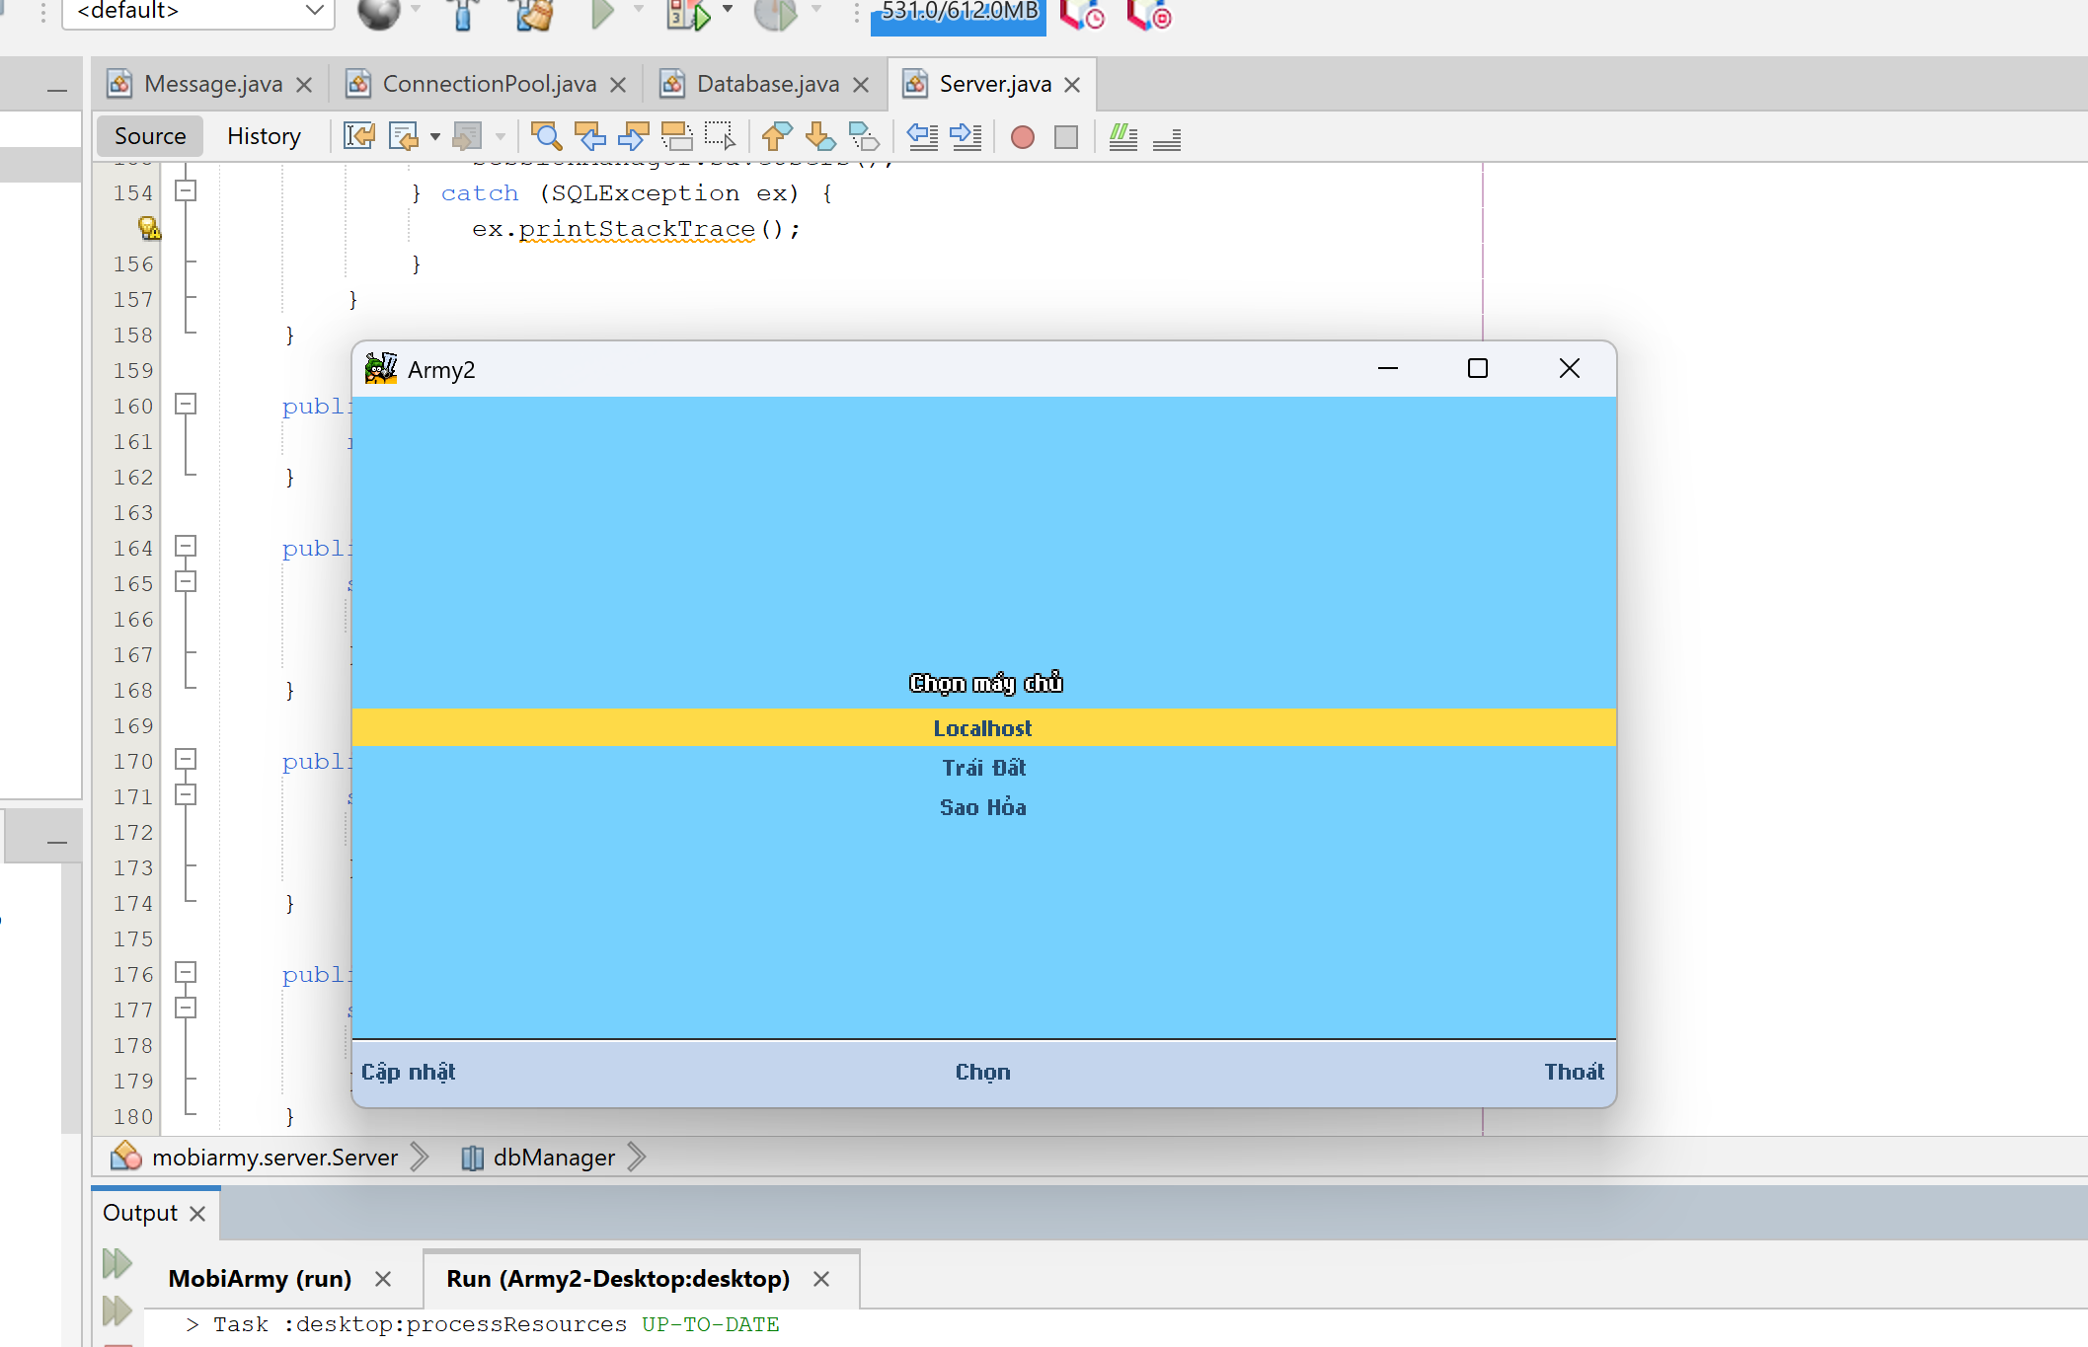Click the profiler snapshot clock icon

pyautogui.click(x=1083, y=15)
